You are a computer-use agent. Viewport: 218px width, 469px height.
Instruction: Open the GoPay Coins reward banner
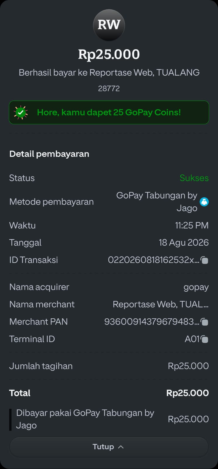coord(109,112)
